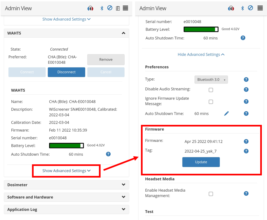Click the Update firmware button
Viewport: 267px width, 220px height.
201,162
